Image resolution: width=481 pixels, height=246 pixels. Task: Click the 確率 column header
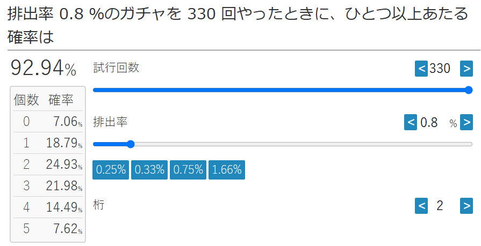coord(61,100)
